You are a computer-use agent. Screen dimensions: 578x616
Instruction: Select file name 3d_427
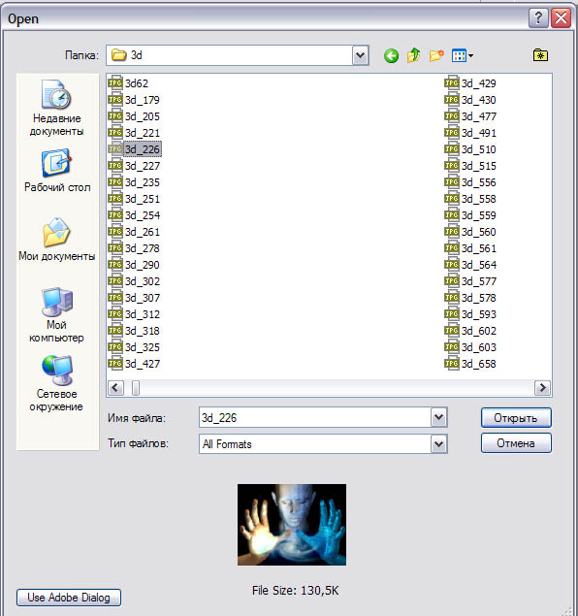click(x=143, y=364)
